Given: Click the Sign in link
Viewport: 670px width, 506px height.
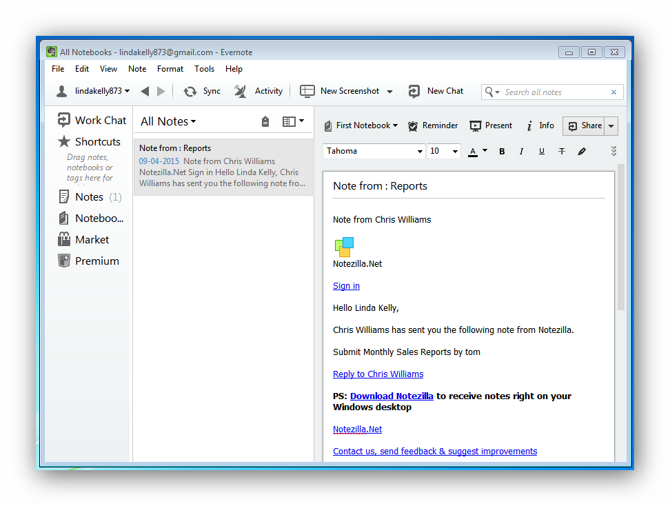Looking at the screenshot, I should pos(346,286).
